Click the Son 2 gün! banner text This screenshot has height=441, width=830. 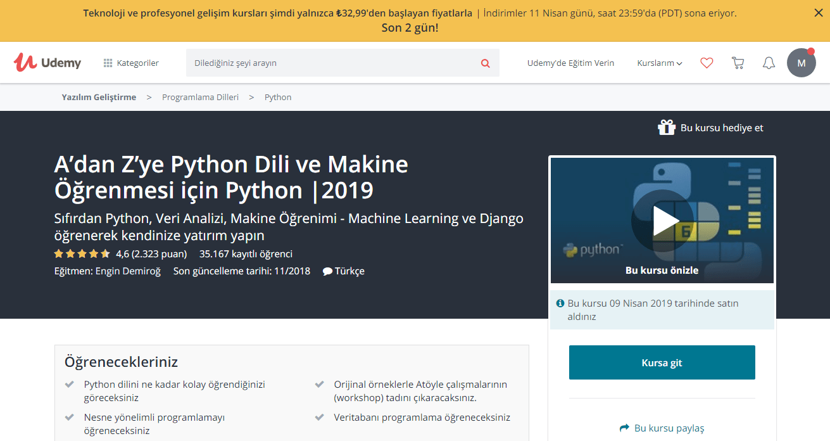coord(410,28)
